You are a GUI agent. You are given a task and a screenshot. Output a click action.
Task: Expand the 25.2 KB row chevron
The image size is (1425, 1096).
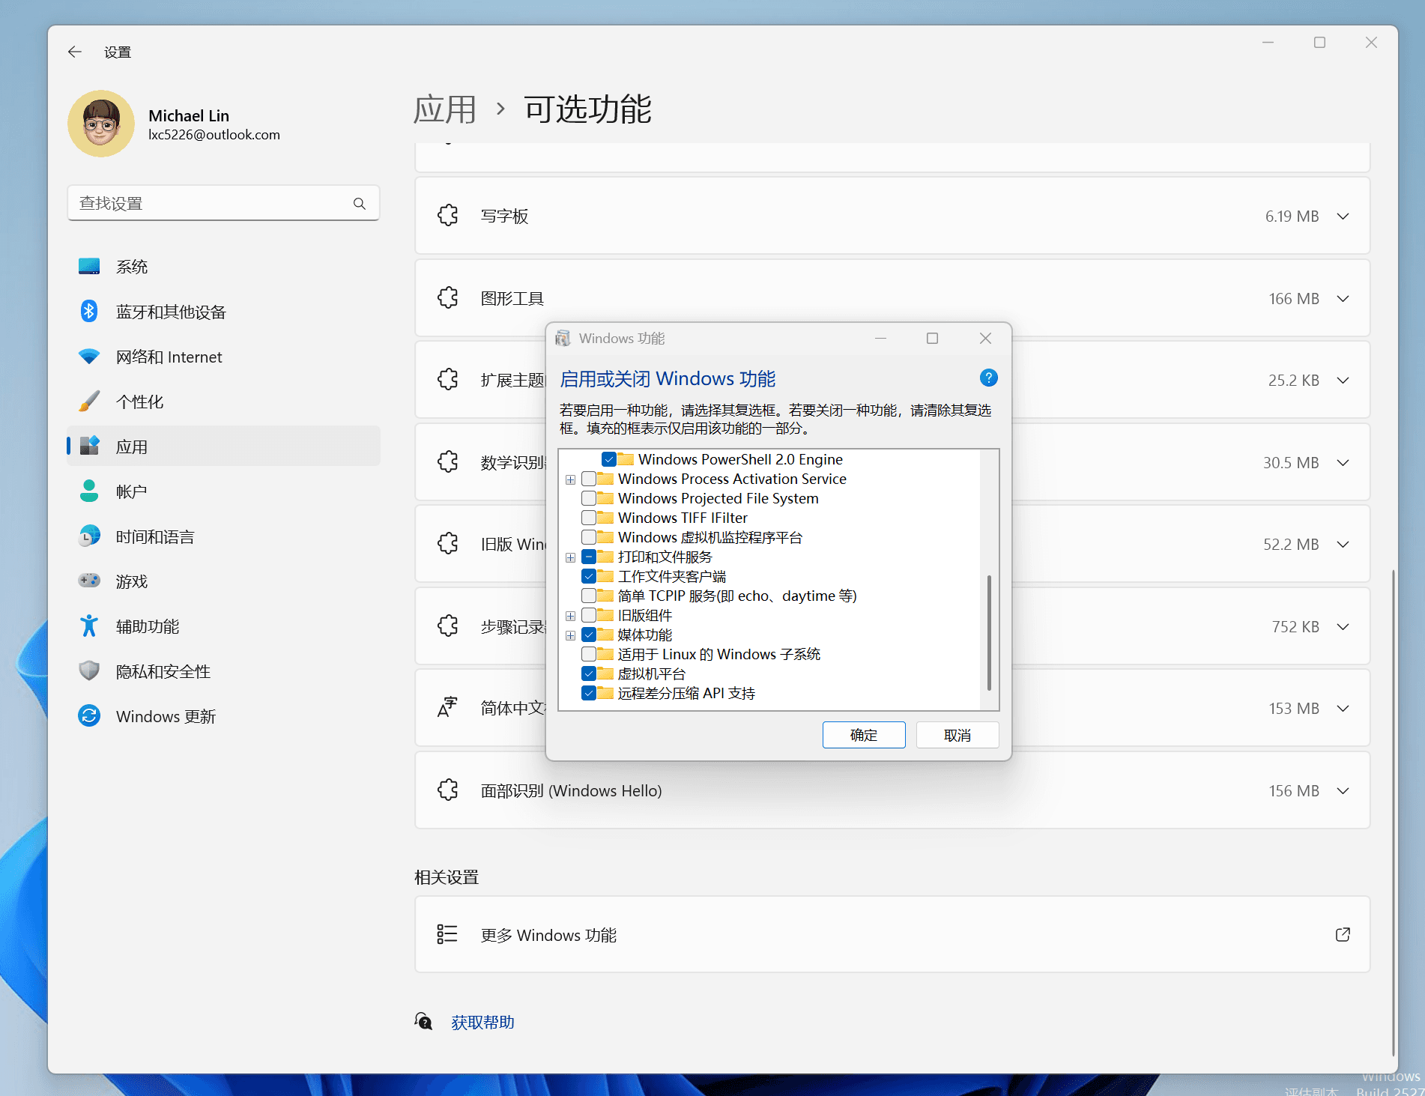pyautogui.click(x=1343, y=381)
